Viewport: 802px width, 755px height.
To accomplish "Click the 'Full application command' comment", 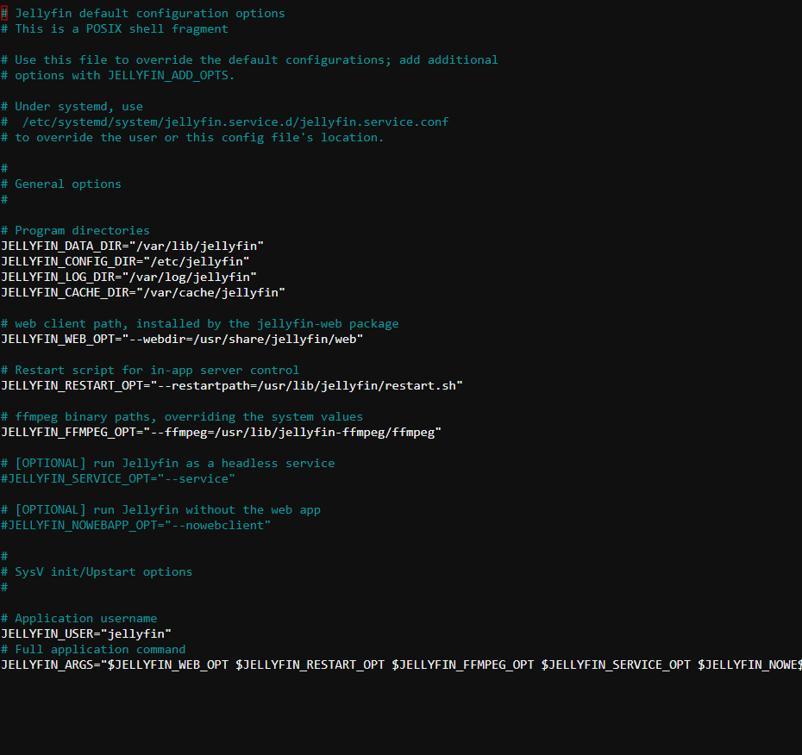I will 93,649.
